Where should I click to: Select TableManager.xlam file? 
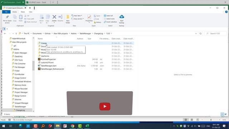click(x=49, y=66)
